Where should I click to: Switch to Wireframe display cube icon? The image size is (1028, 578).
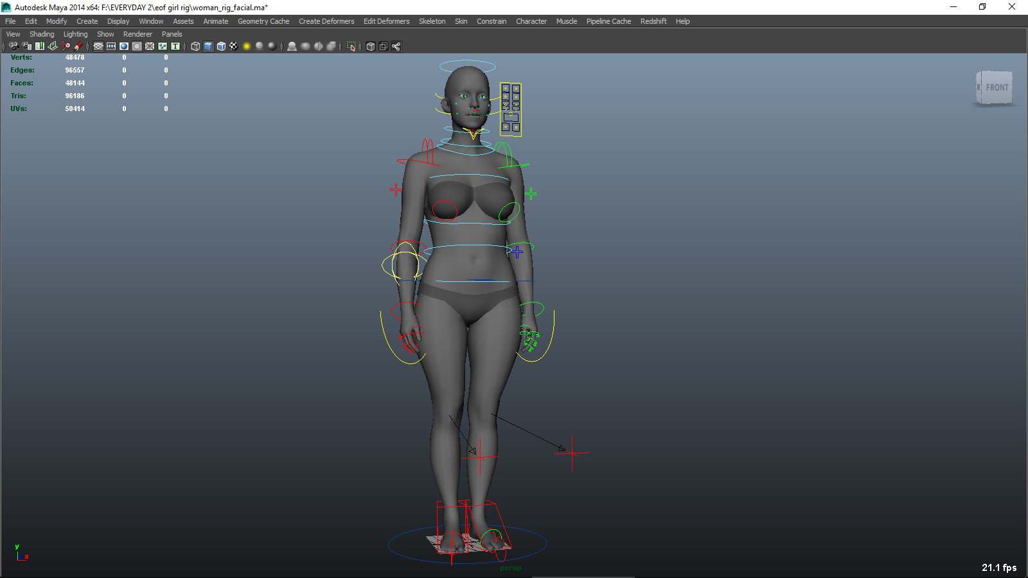point(195,46)
